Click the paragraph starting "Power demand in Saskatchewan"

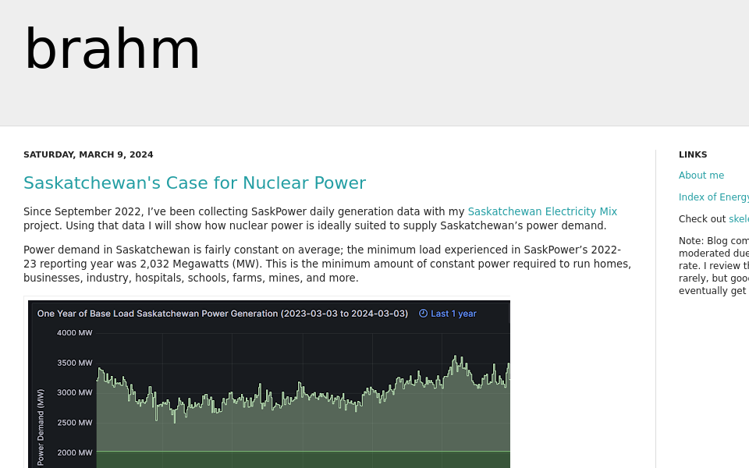327,264
